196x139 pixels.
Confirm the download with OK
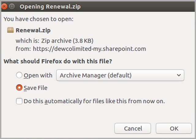pyautogui.click(x=174, y=129)
